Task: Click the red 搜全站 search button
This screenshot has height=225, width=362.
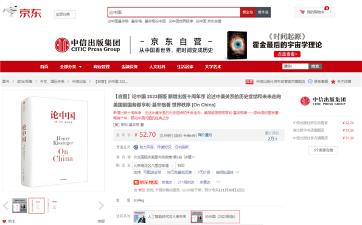Action: click(x=248, y=12)
